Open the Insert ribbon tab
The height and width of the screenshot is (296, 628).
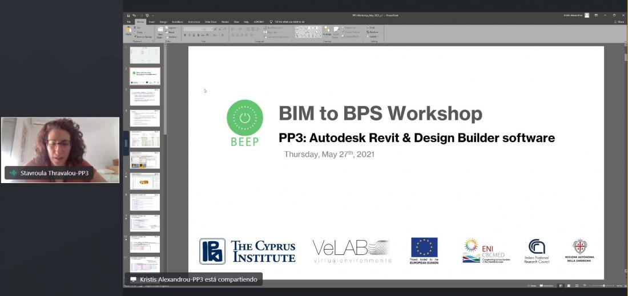pos(151,22)
